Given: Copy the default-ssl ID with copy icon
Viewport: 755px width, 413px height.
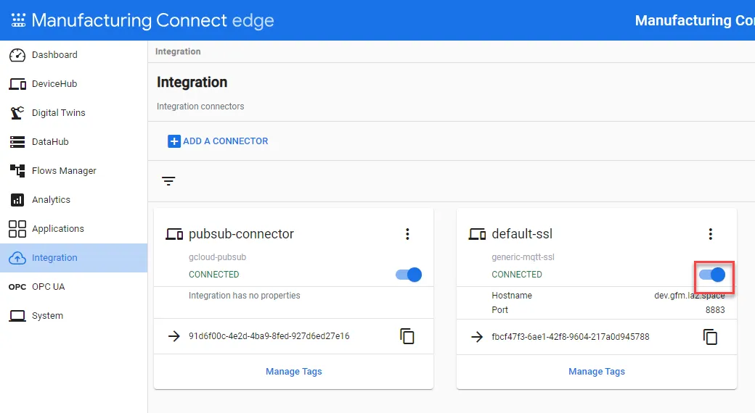Looking at the screenshot, I should (710, 336).
